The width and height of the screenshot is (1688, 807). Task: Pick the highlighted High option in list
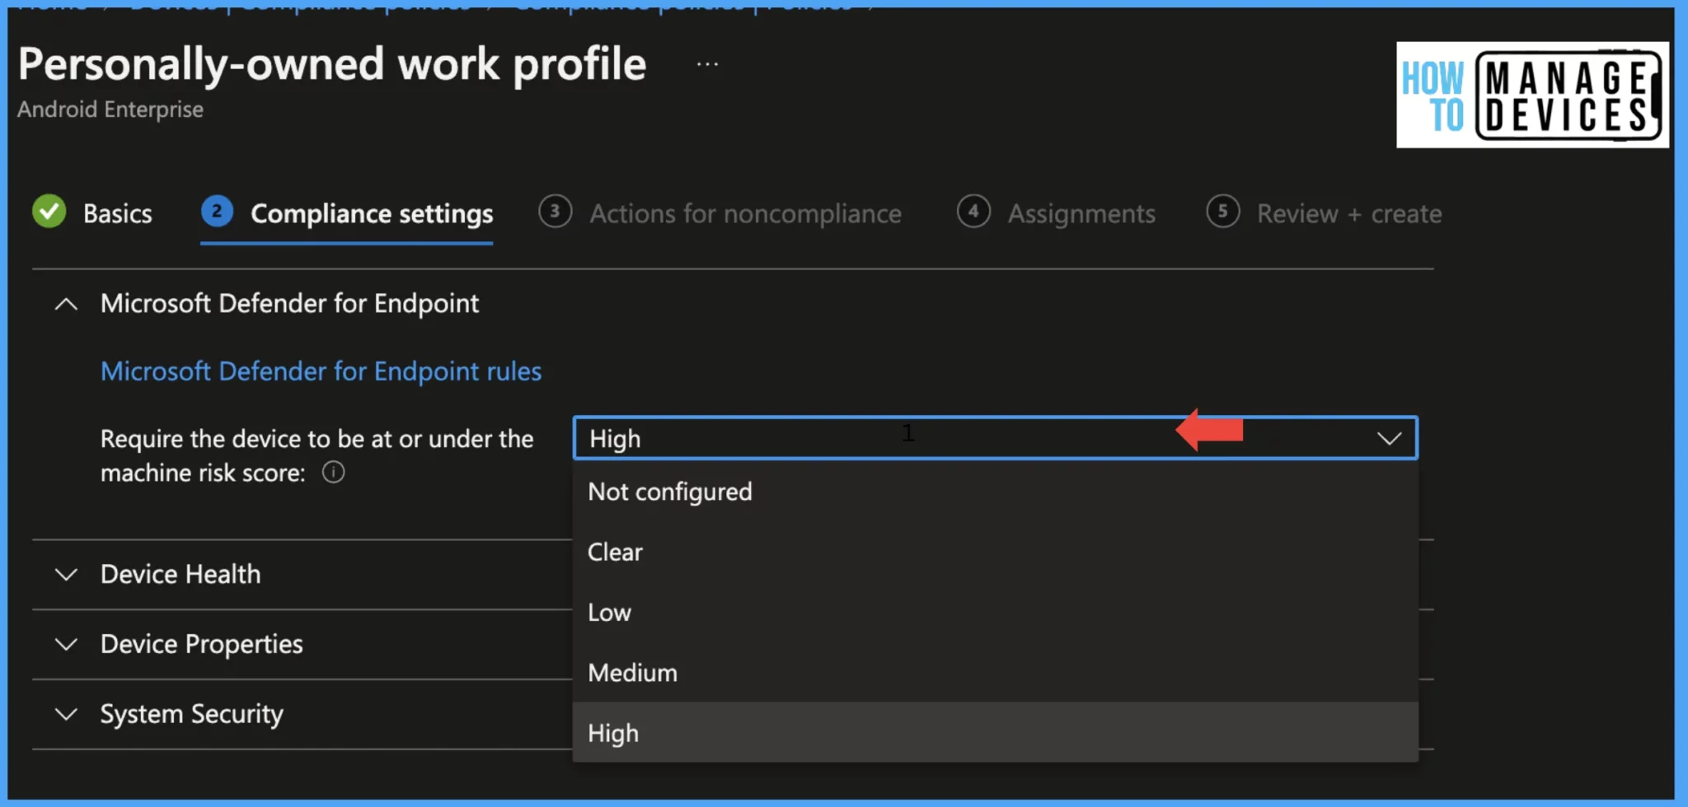[x=995, y=733]
